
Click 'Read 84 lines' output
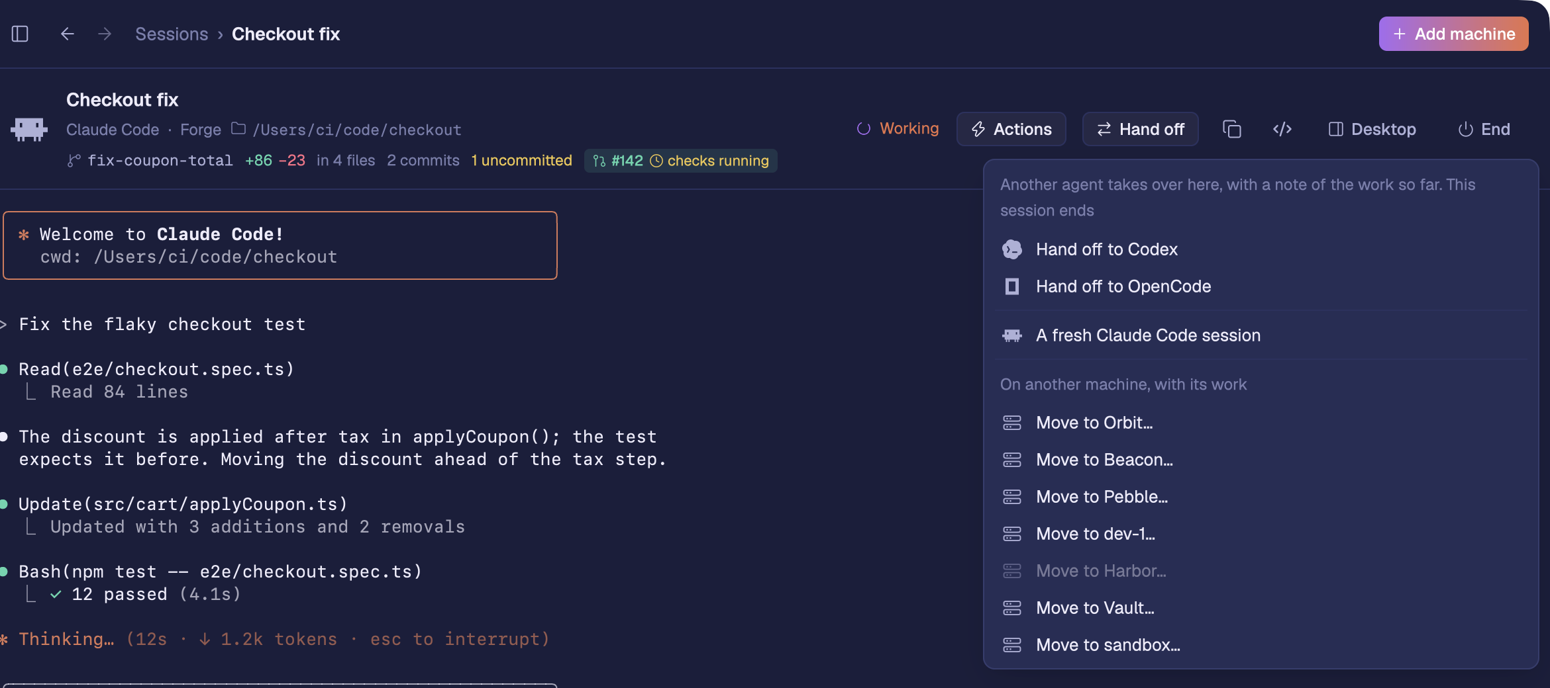click(119, 392)
